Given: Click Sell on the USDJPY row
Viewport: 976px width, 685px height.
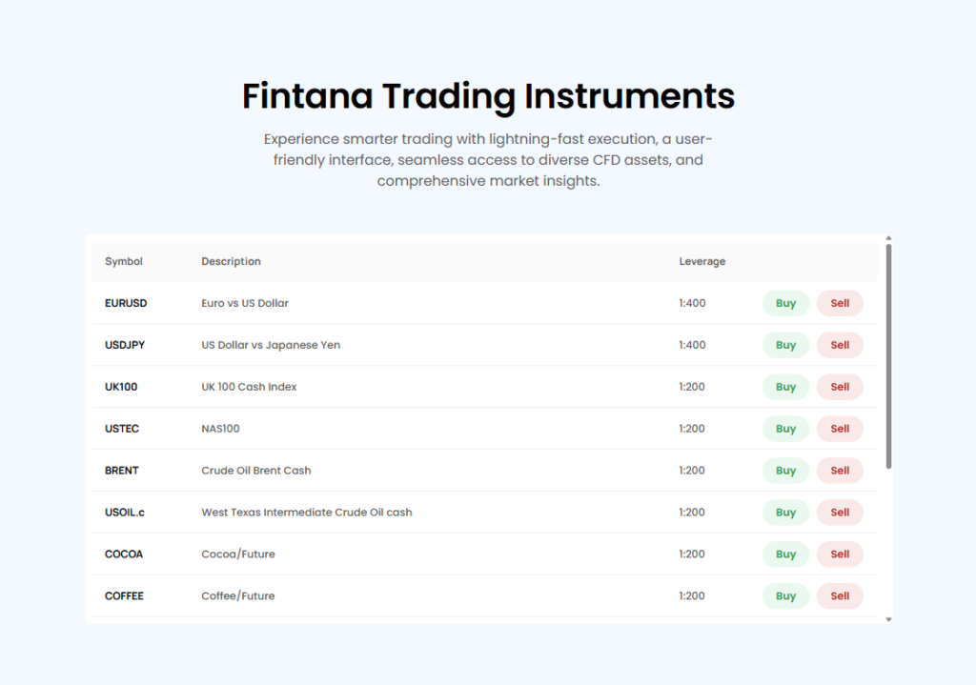Looking at the screenshot, I should pos(839,345).
